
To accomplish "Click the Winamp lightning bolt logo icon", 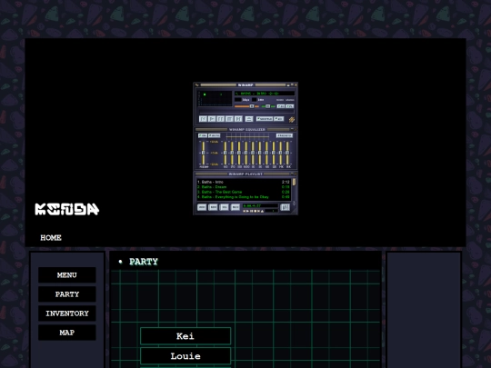I will click(x=292, y=119).
